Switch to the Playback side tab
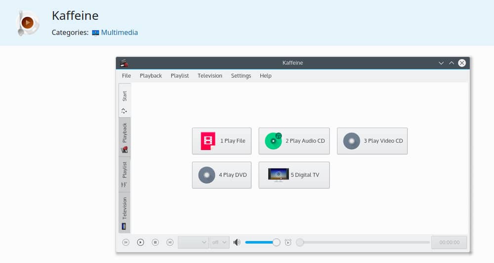This screenshot has width=494, height=263. (124, 137)
